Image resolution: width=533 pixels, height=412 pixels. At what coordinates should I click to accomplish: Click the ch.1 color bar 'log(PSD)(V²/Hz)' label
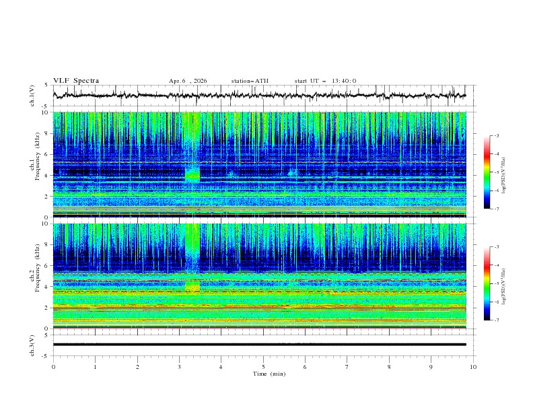tap(503, 176)
